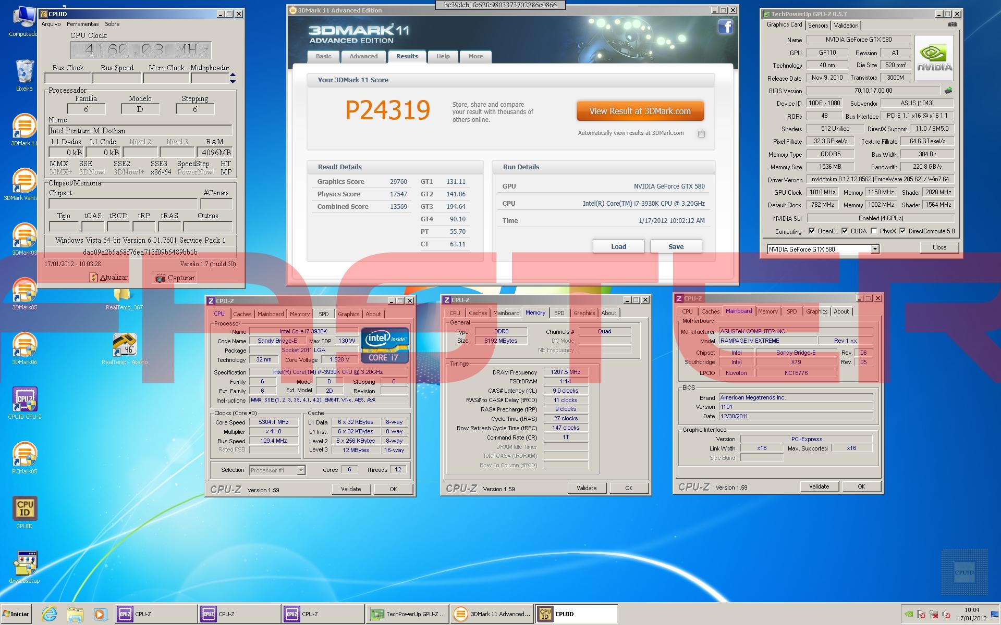
Task: Open the Arquivo menu in CPUID
Action: tap(51, 24)
